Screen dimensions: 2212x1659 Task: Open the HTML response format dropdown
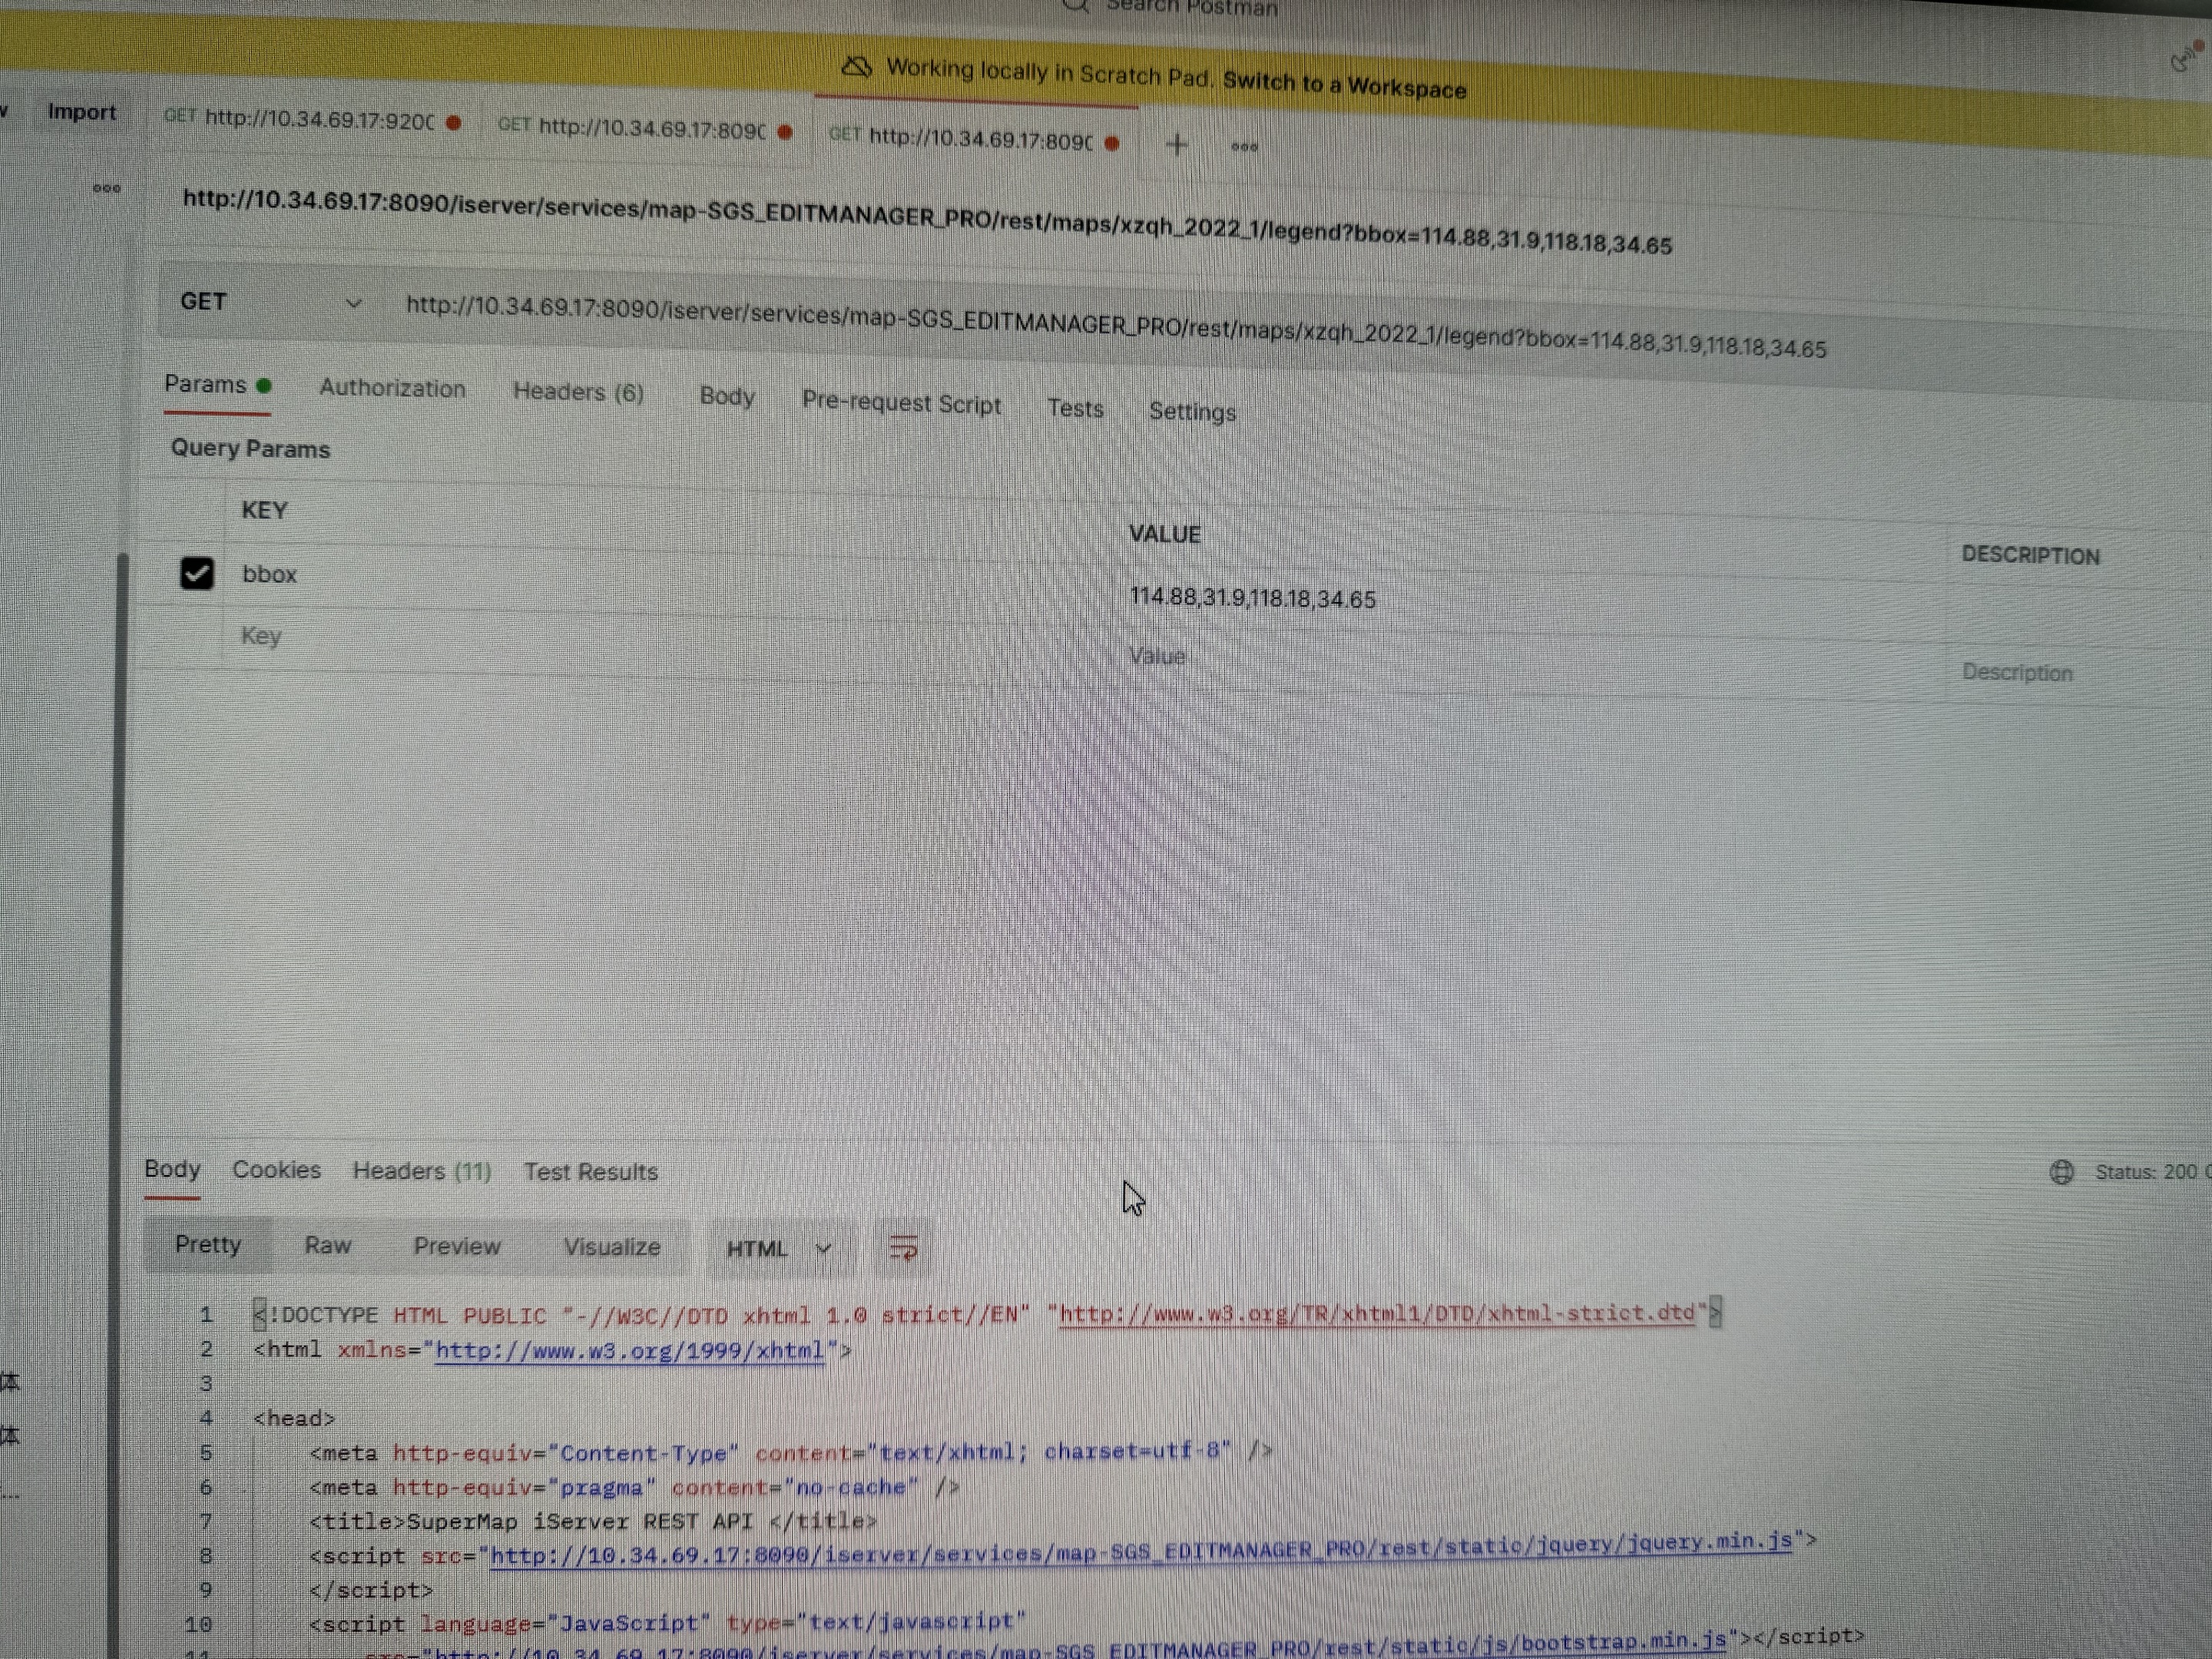(779, 1248)
